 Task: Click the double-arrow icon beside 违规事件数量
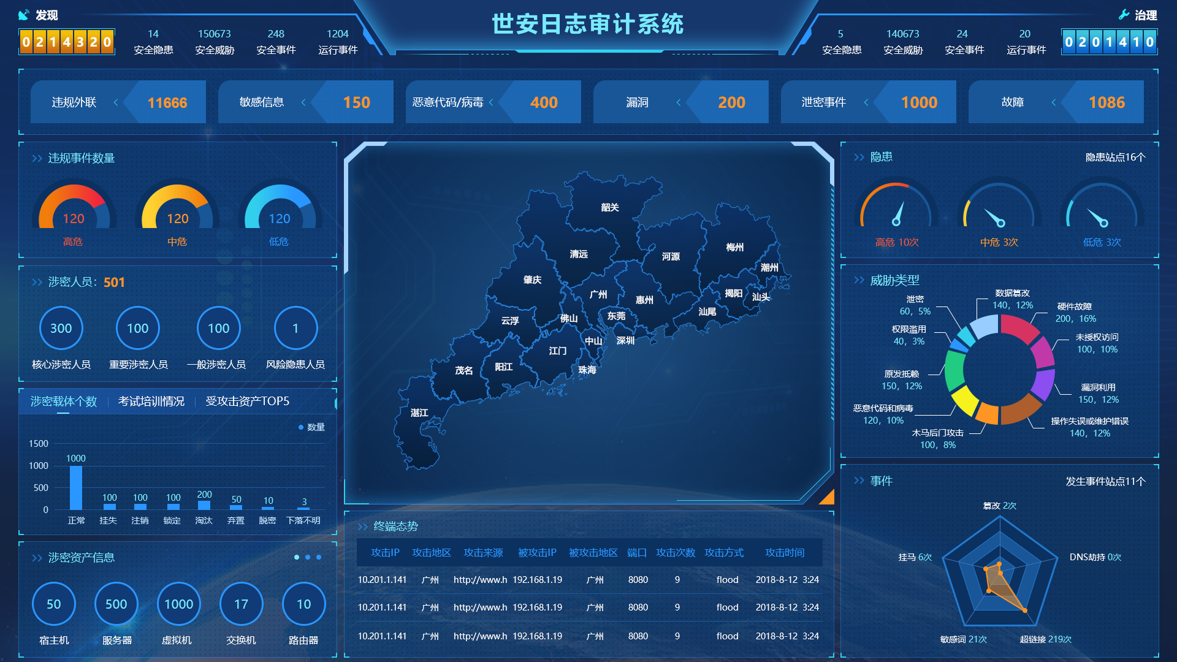coord(37,158)
